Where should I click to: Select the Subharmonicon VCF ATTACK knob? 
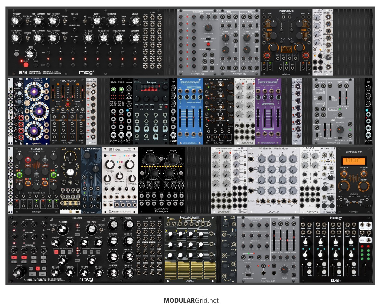click(113, 257)
